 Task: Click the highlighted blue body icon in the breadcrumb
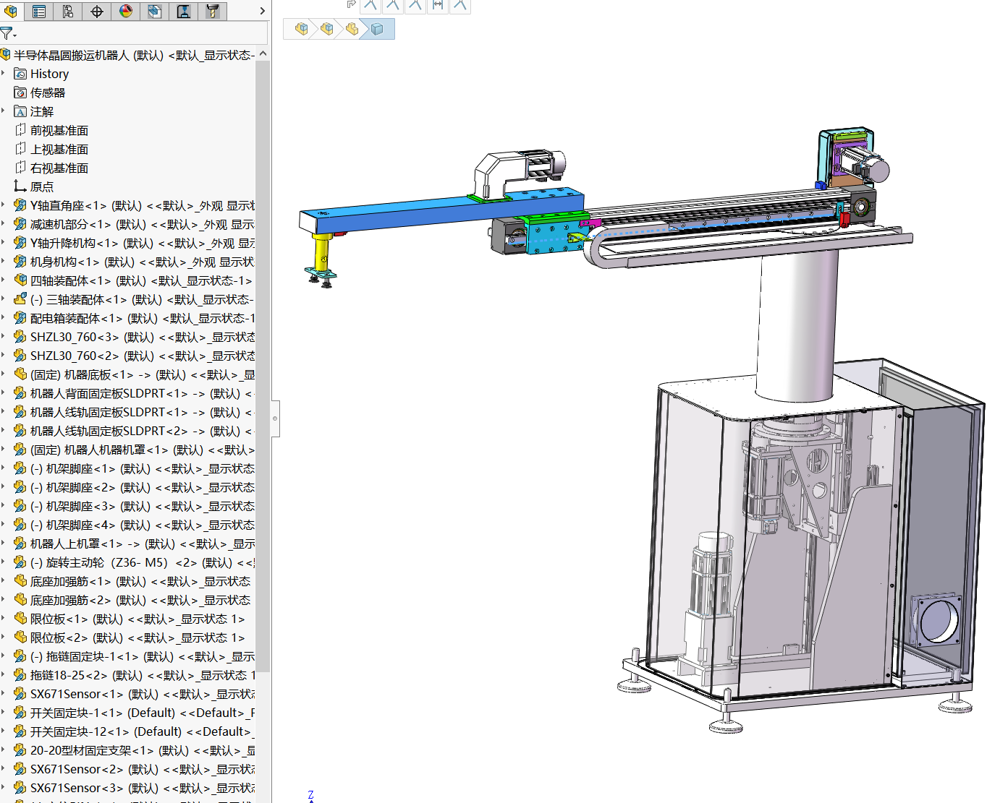tap(377, 29)
